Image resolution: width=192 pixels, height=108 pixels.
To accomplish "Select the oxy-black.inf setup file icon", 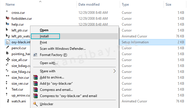I will point(8,42).
